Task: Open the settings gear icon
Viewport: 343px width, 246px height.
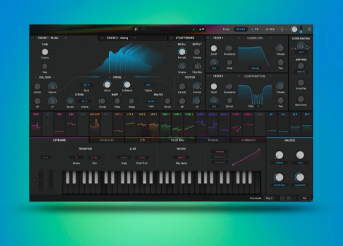Action: [x=309, y=29]
